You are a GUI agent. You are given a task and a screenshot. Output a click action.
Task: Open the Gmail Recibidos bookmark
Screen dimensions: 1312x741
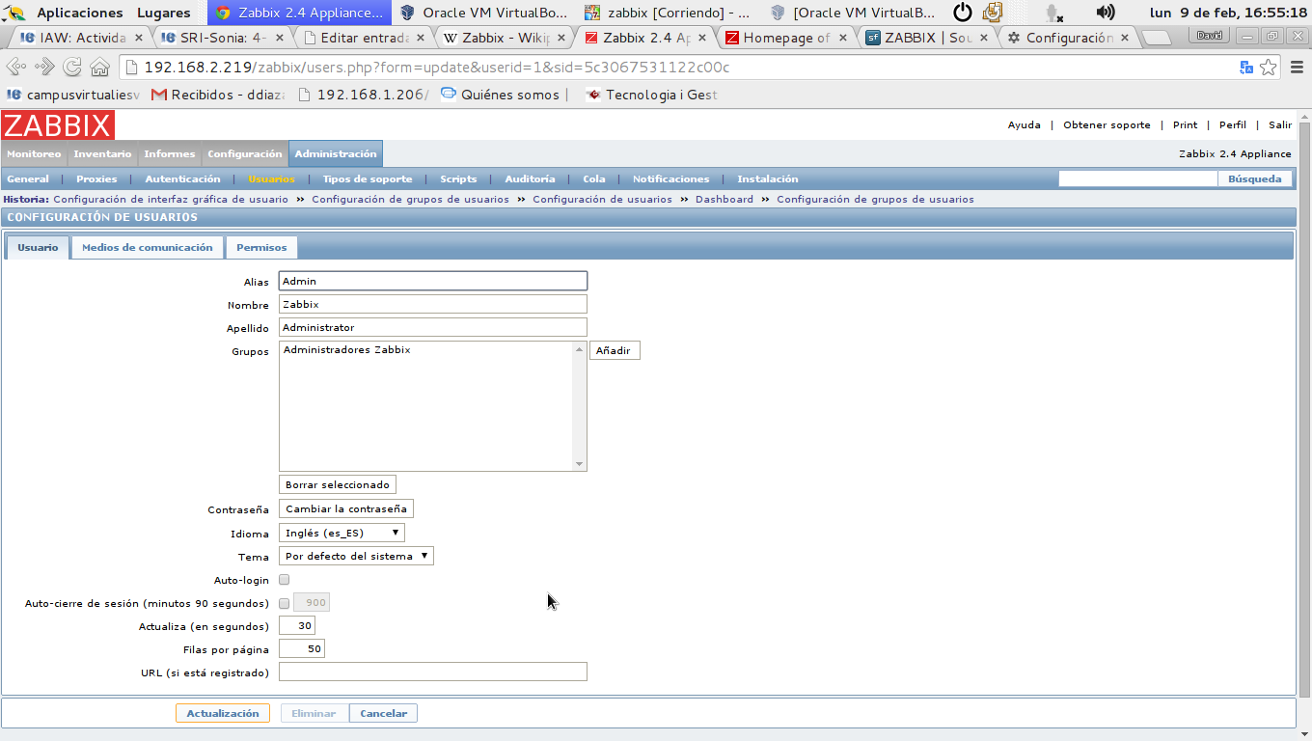(x=220, y=95)
